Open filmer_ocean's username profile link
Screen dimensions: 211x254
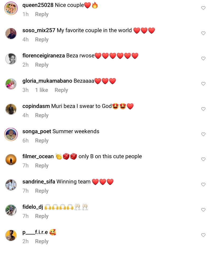click(38, 157)
